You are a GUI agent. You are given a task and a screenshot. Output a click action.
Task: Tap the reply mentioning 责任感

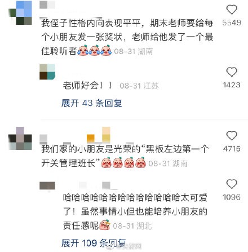click(135, 211)
